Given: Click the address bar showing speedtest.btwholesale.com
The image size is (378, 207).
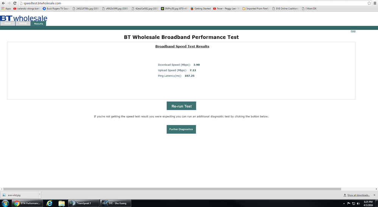Looking at the screenshot, I should pos(193,3).
